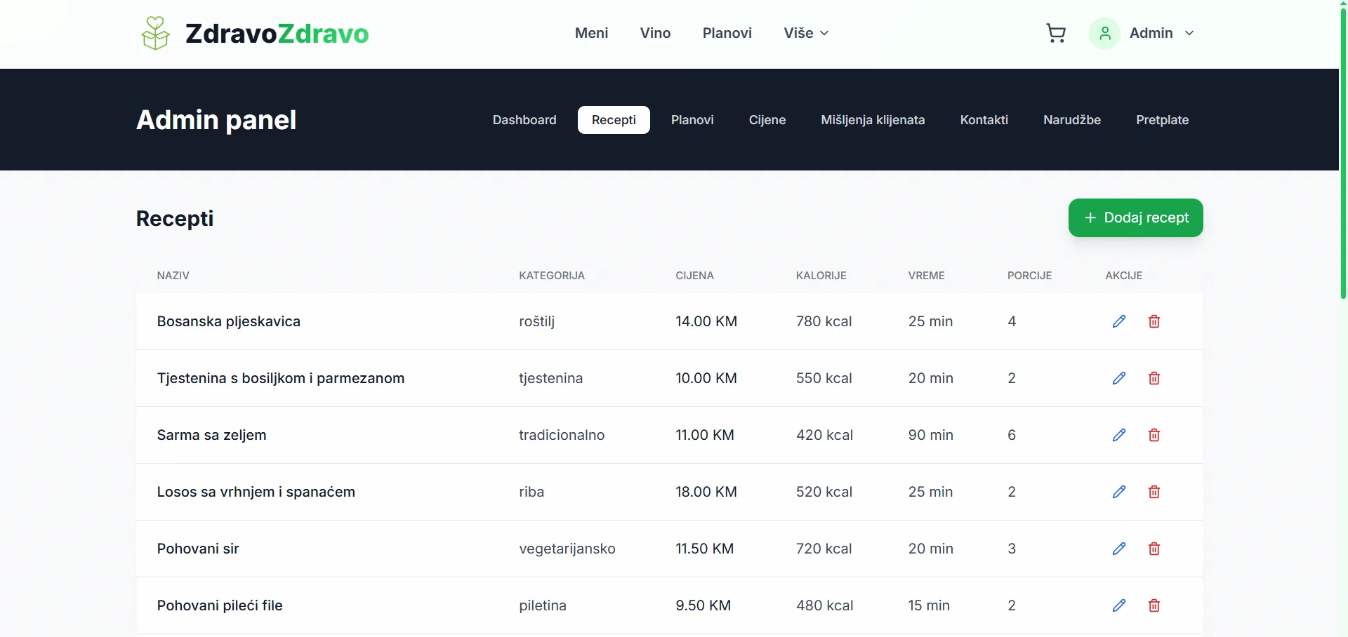
Task: Open Planovi in the top navigation
Action: [727, 33]
